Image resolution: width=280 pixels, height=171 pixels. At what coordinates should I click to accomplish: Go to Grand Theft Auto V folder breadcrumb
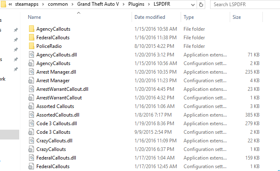click(98, 4)
